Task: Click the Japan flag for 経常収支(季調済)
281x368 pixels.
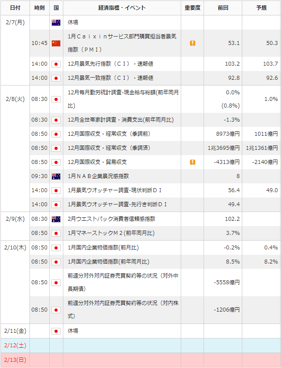Action: tap(56, 149)
